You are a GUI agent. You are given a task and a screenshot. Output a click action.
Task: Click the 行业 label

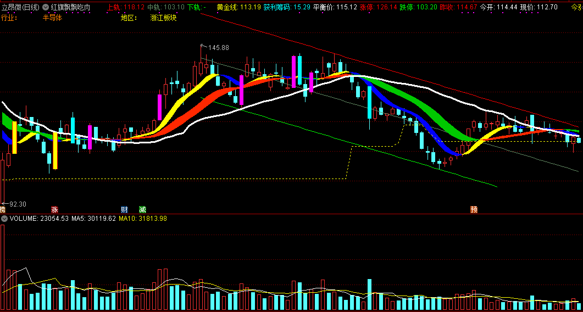[9, 18]
